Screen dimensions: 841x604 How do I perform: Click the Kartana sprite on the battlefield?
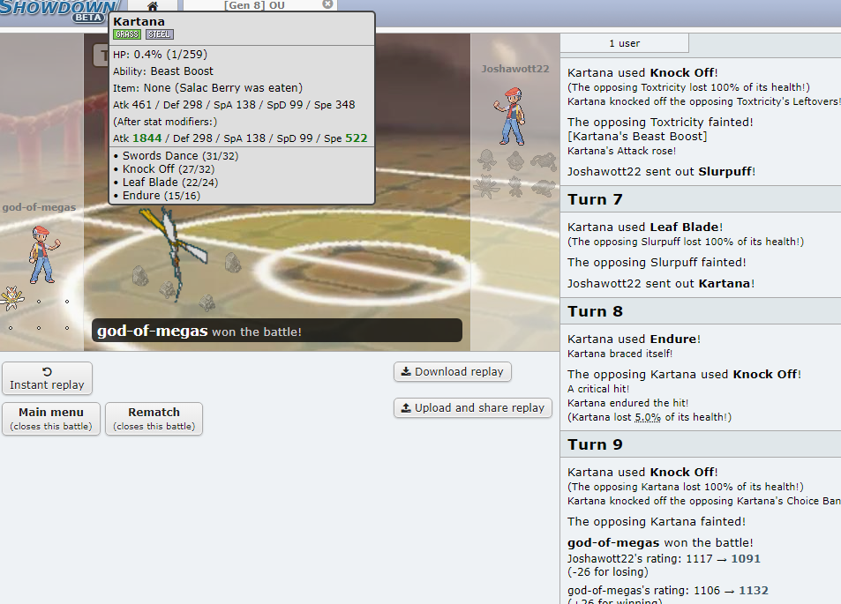pos(175,253)
